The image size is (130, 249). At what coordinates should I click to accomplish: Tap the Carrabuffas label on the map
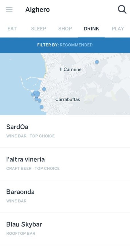tap(68, 100)
